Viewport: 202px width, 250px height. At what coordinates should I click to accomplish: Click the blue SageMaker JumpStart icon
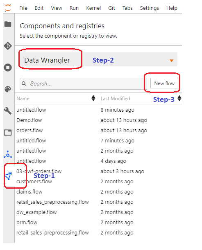tap(8, 154)
